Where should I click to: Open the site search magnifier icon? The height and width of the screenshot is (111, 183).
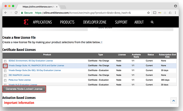tap(152, 22)
